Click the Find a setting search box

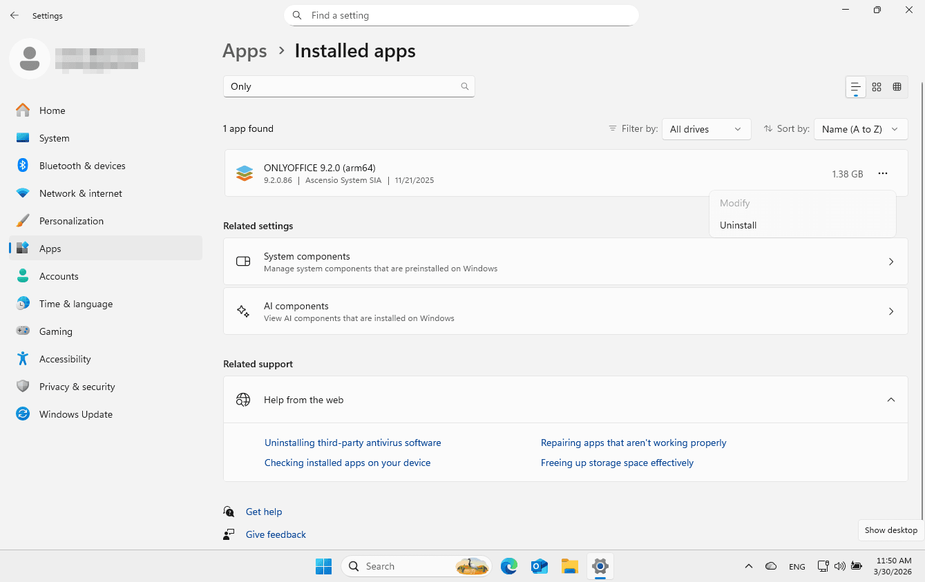[x=461, y=15]
